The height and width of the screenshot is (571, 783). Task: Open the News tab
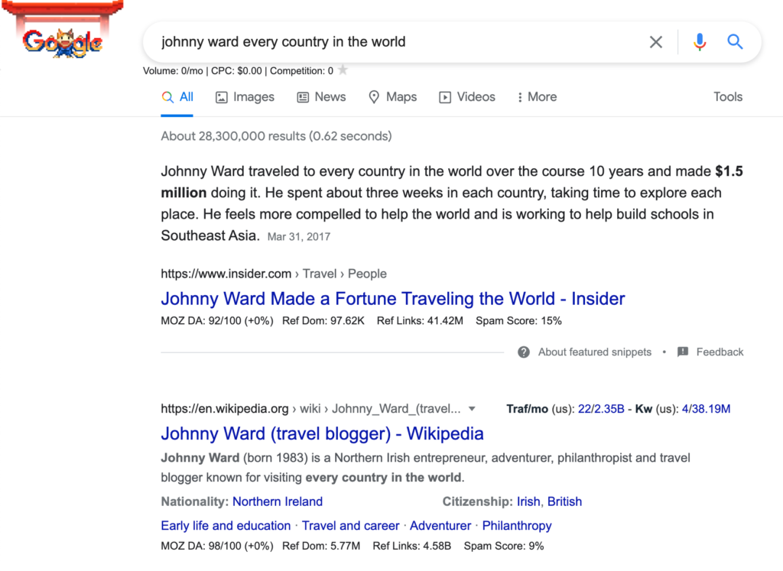pos(321,97)
